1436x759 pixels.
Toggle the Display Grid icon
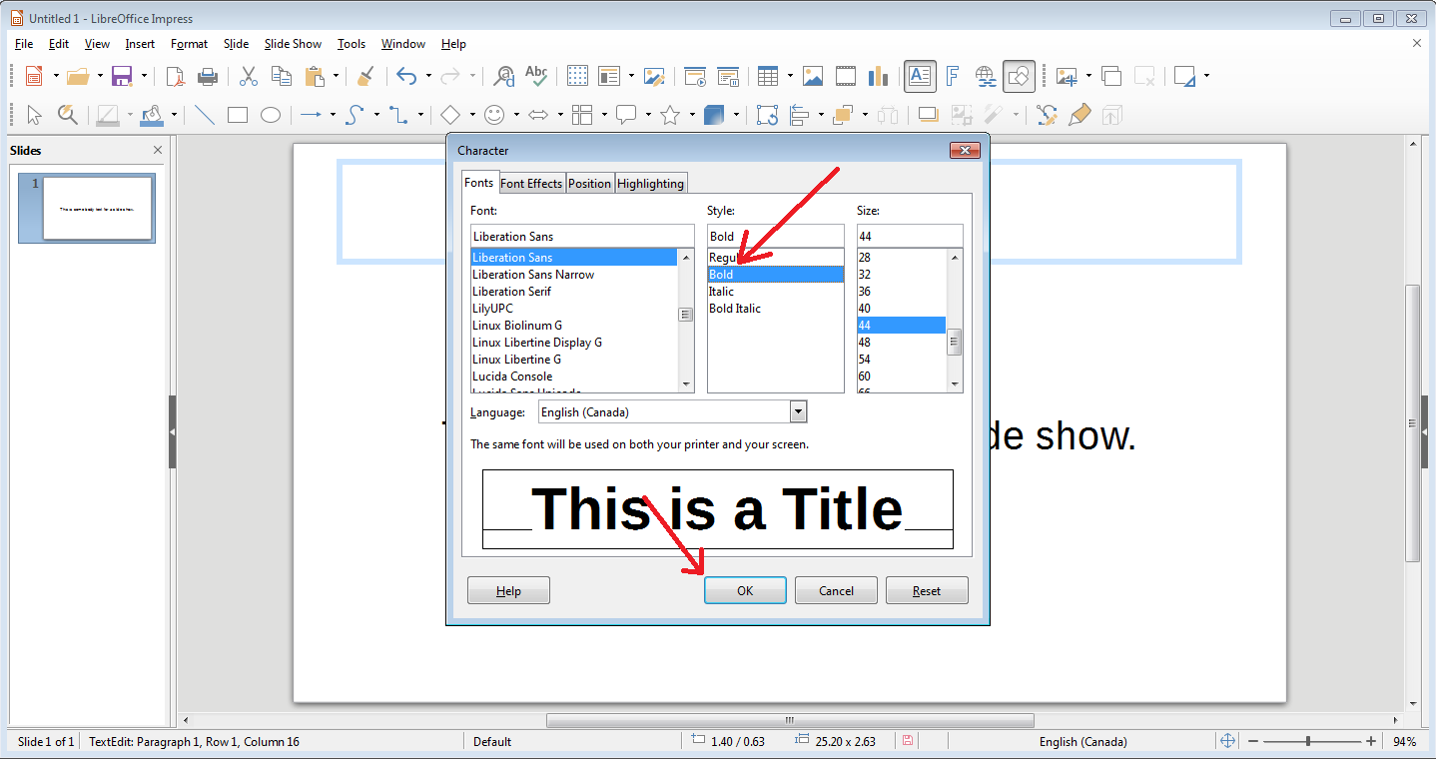click(577, 76)
